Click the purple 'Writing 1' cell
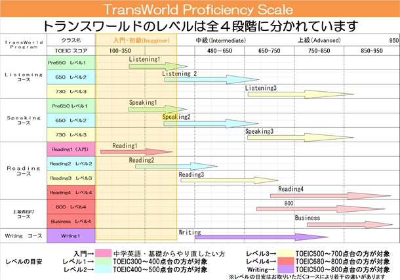Screen dimensions: 400x280 tap(71, 236)
